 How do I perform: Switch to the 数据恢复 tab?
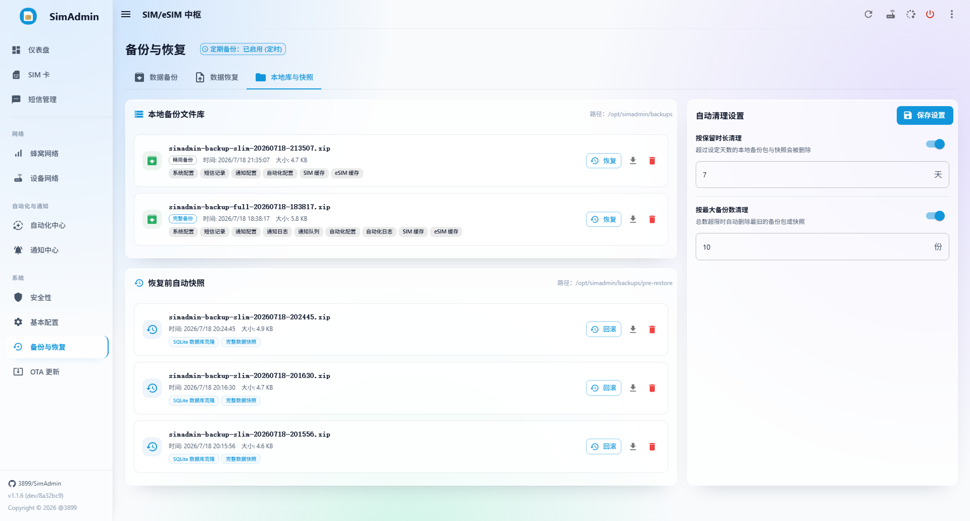point(217,77)
